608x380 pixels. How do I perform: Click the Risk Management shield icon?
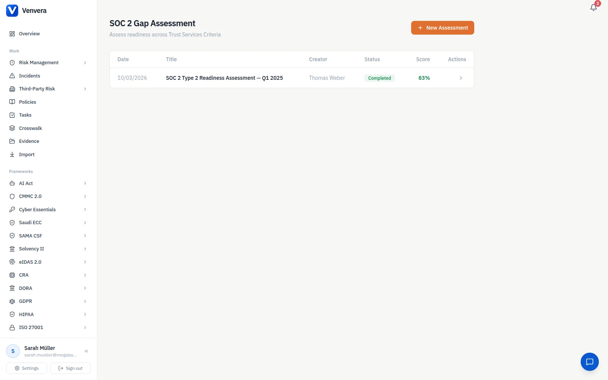pos(12,63)
